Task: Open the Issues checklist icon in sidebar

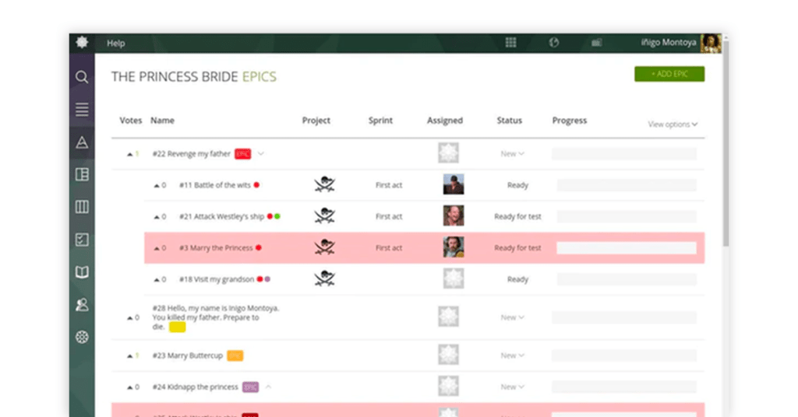Action: coord(81,239)
